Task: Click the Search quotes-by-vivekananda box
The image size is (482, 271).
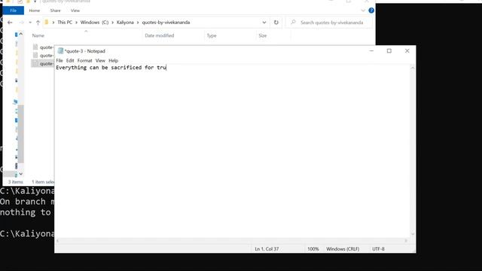Action: click(329, 23)
